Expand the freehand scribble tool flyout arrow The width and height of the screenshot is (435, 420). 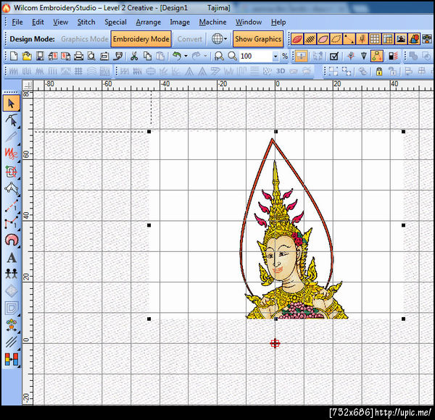coord(19,161)
